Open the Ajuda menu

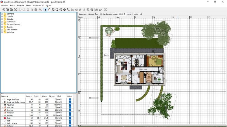(x=49, y=5)
